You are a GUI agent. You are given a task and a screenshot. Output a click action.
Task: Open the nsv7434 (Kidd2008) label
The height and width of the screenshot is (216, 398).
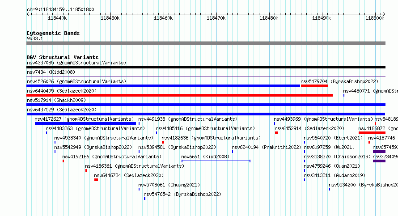(x=51, y=72)
